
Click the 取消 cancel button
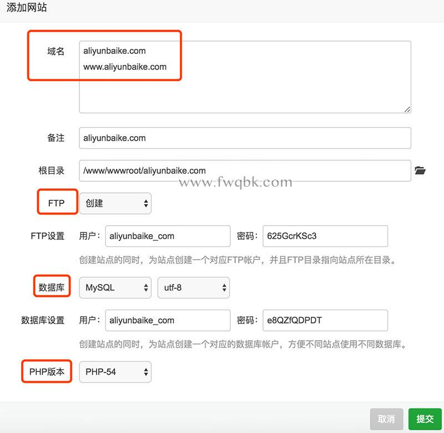(x=386, y=419)
